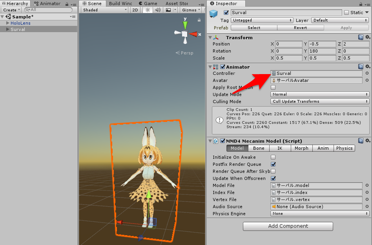Click Controller object picker circle
372x245 pixels.
367,73
